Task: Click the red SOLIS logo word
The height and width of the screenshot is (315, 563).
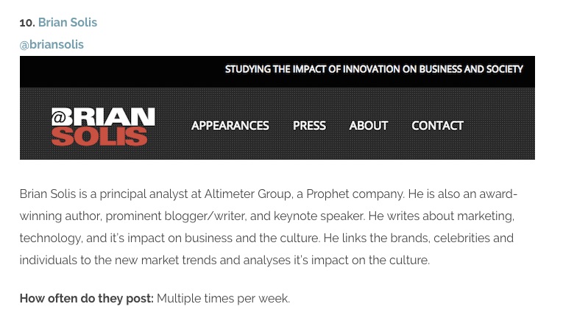Action: (99, 136)
